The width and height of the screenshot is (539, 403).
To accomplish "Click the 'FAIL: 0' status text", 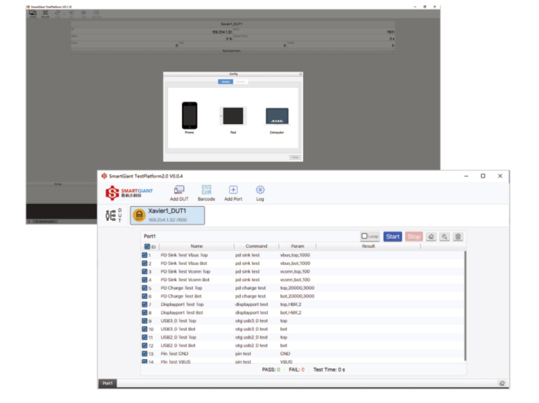I will (x=297, y=370).
